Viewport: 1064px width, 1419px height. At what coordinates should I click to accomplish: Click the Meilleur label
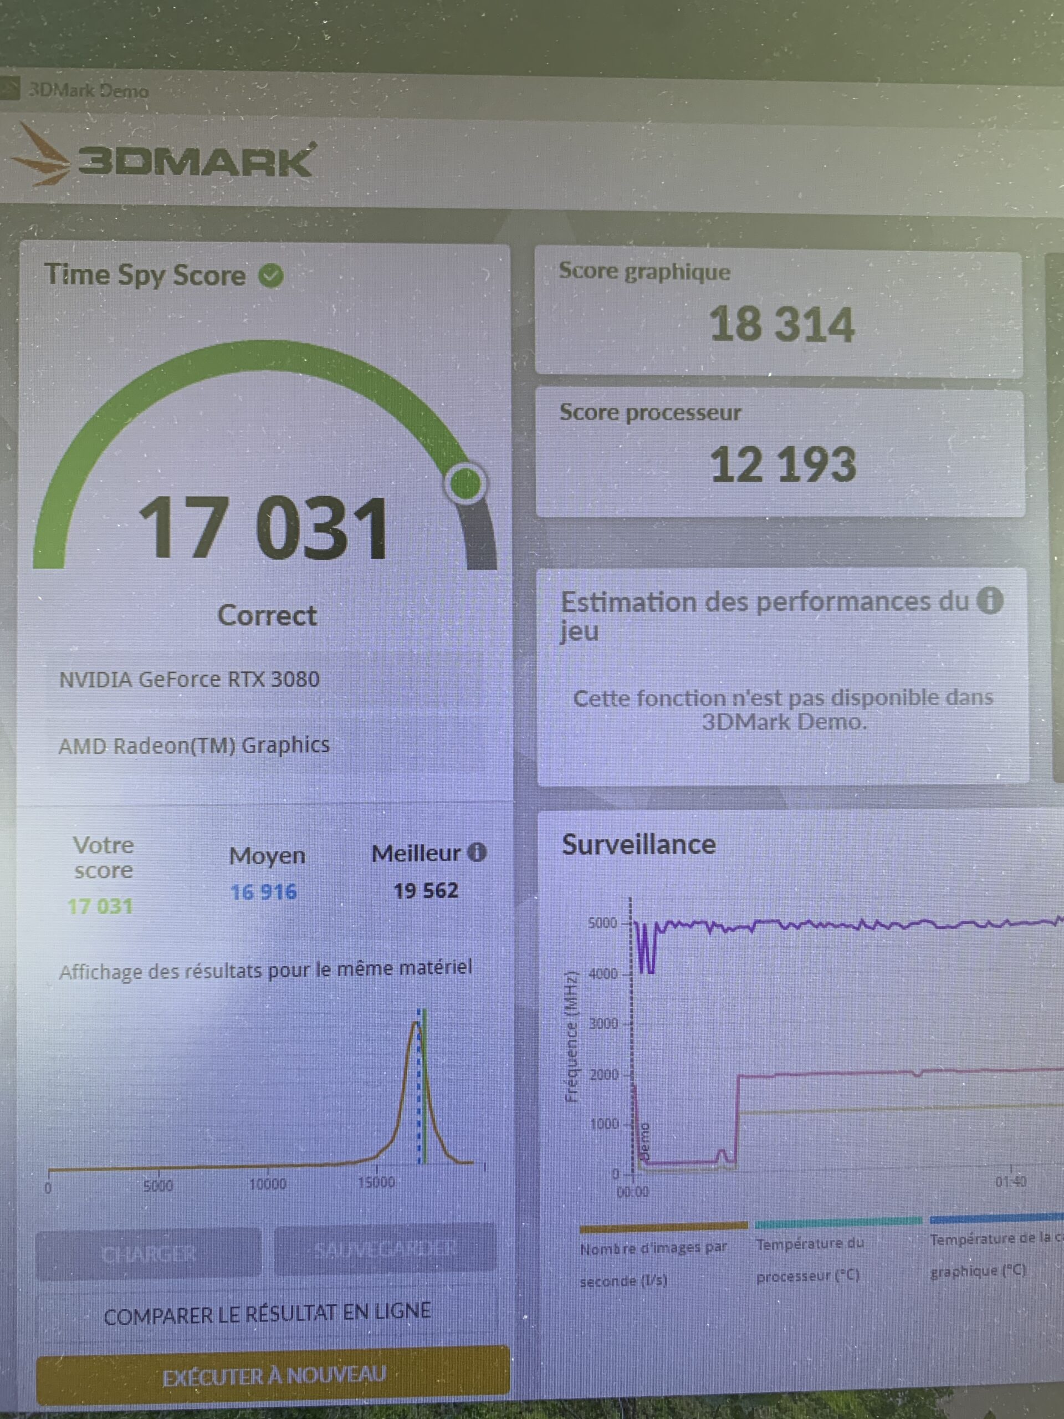click(x=416, y=853)
